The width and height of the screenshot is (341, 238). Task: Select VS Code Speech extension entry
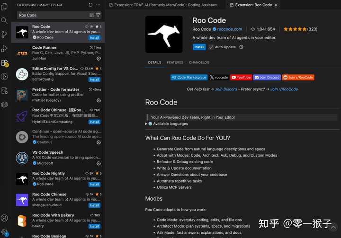click(x=58, y=158)
